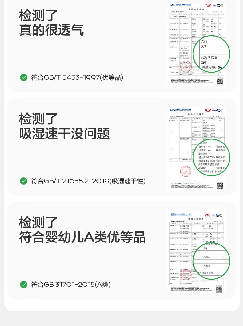
Task: Click red stamp on the first report
Action: pyautogui.click(x=185, y=67)
